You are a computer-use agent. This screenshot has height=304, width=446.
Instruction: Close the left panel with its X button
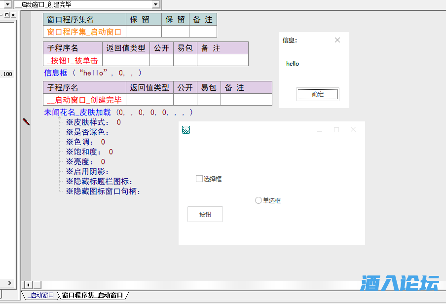coord(13,15)
